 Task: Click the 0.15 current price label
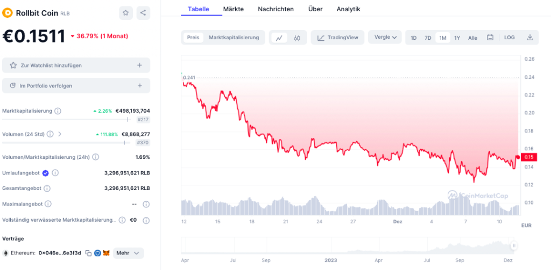tap(529, 157)
